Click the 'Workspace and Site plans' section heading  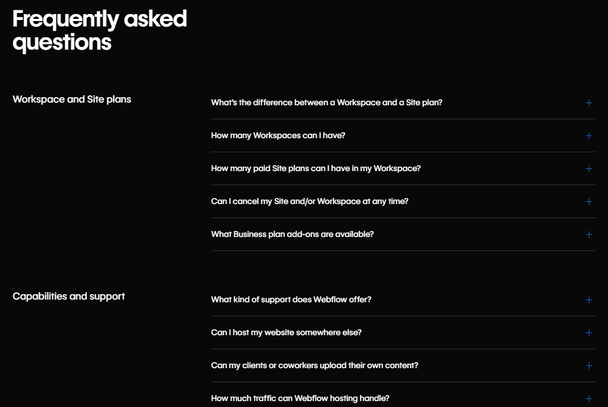(72, 99)
